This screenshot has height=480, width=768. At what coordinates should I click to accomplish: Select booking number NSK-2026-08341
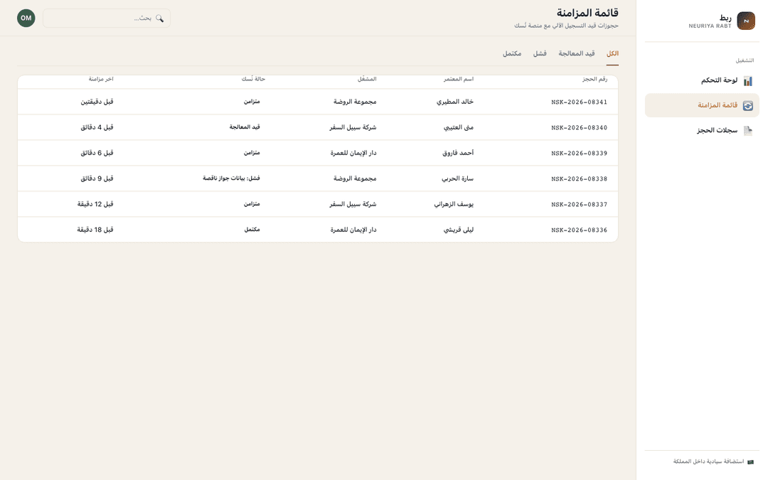pyautogui.click(x=579, y=102)
